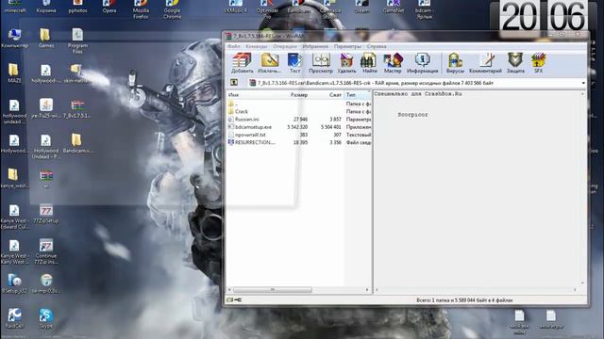Image resolution: width=604 pixels, height=339 pixels.
Task: Open the Найти (Find) tool
Action: click(x=369, y=63)
